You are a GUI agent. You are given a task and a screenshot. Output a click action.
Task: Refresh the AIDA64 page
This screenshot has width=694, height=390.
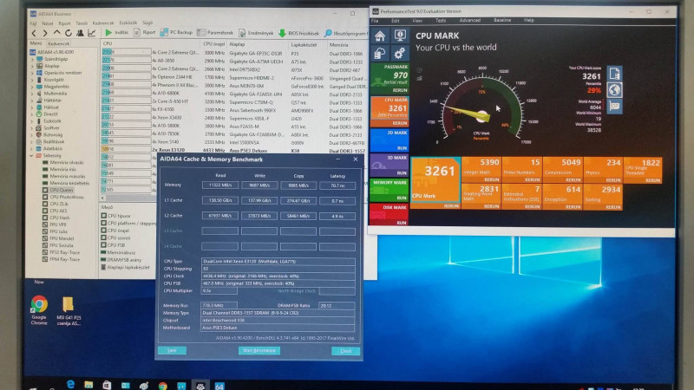(69, 33)
